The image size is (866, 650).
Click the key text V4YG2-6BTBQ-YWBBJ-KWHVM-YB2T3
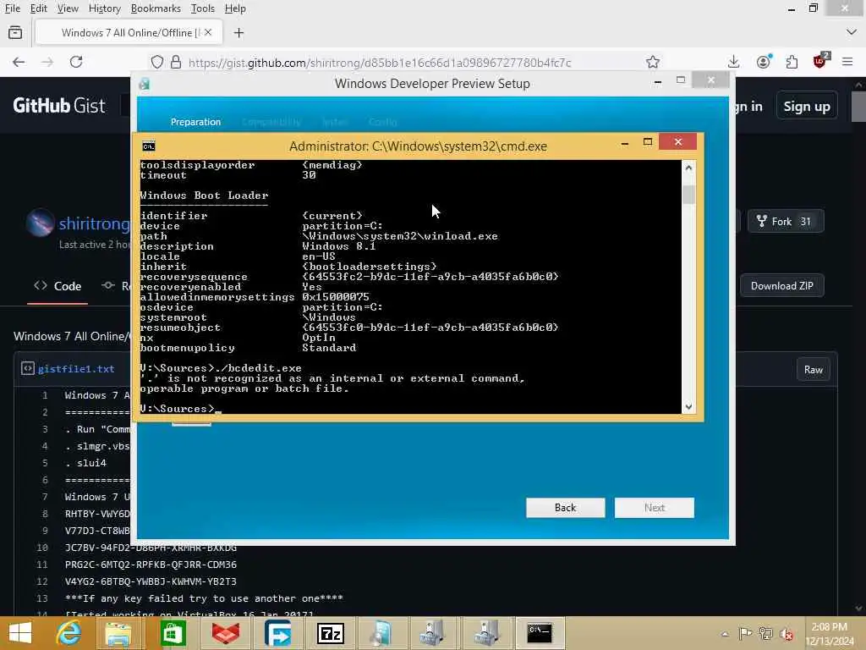click(x=151, y=581)
